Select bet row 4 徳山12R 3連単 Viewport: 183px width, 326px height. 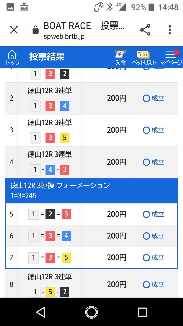point(91,162)
